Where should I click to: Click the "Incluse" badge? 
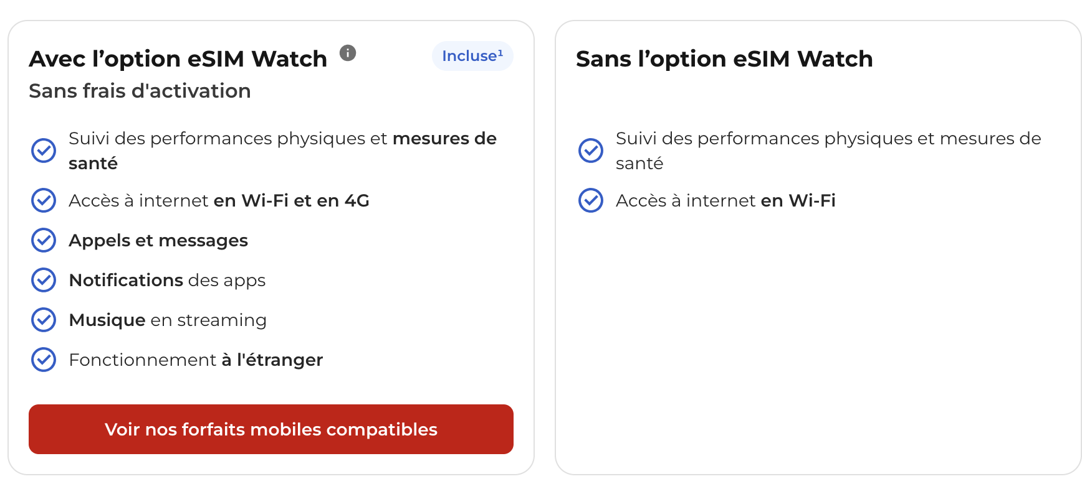tap(472, 56)
